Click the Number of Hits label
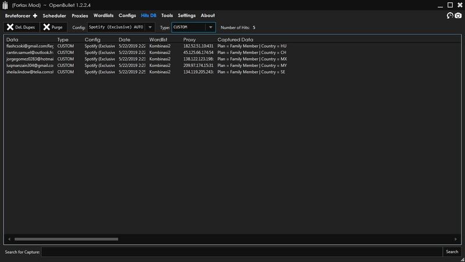Viewport: 465px width, 262px height. point(235,27)
